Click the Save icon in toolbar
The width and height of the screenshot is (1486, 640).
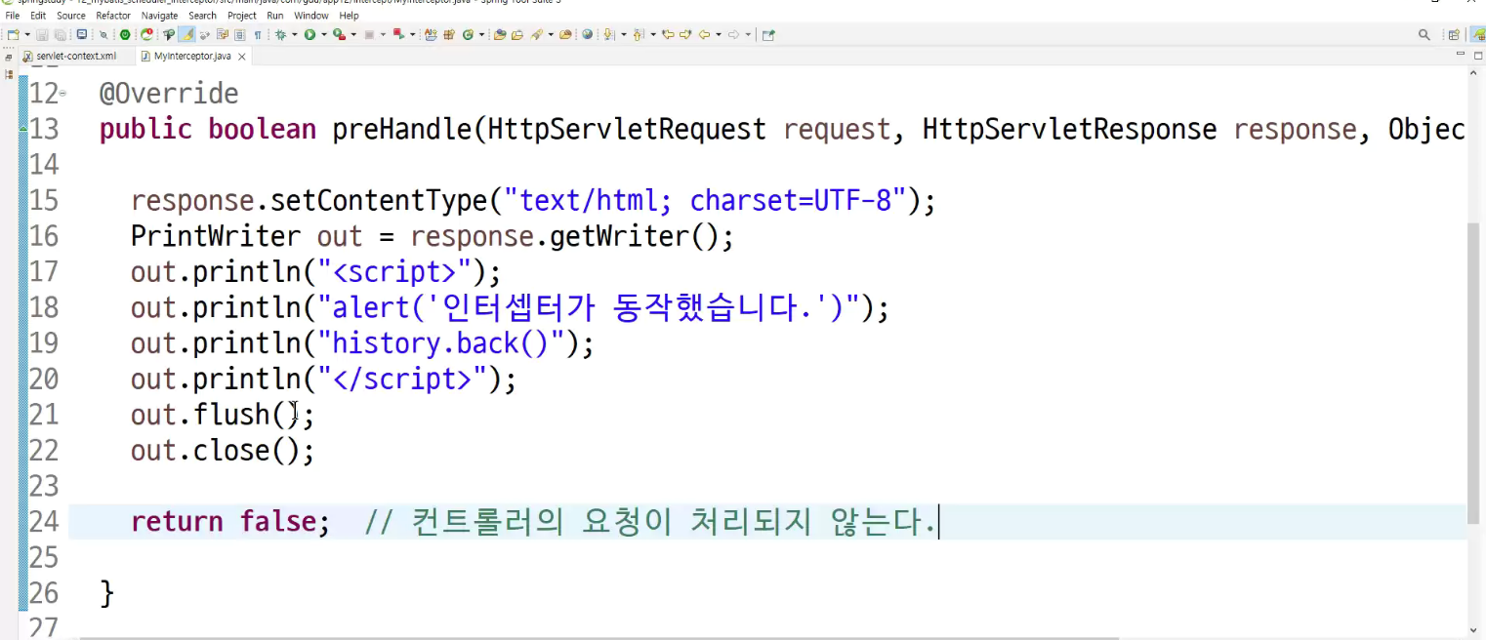pyautogui.click(x=43, y=34)
